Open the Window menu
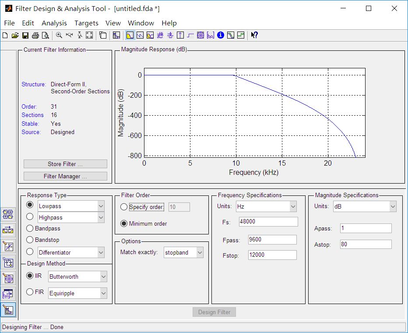The image size is (408, 333). [141, 23]
